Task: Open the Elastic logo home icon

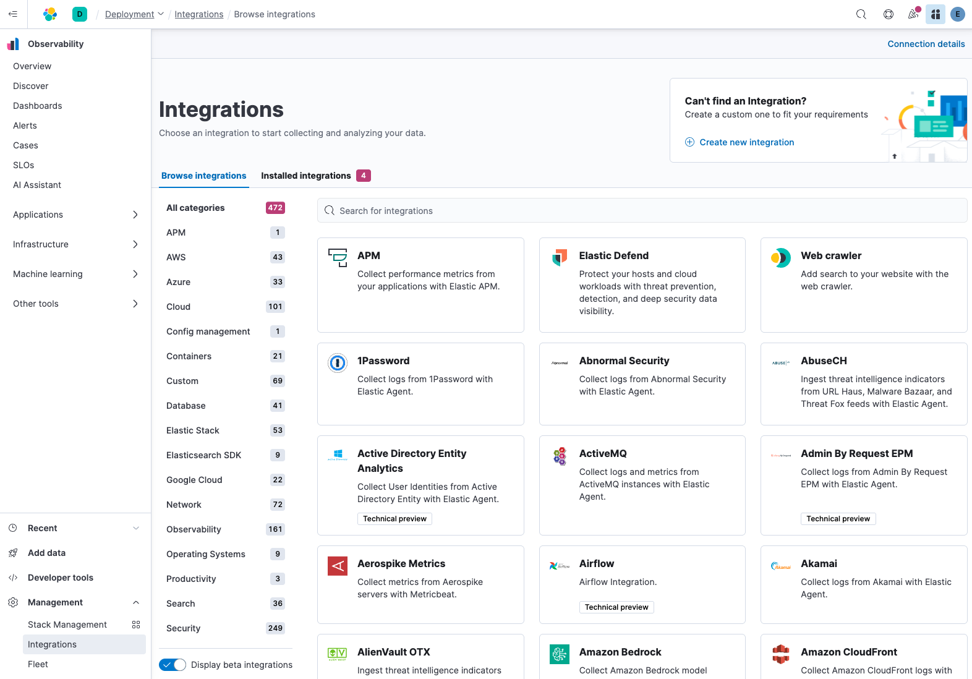Action: tap(50, 14)
